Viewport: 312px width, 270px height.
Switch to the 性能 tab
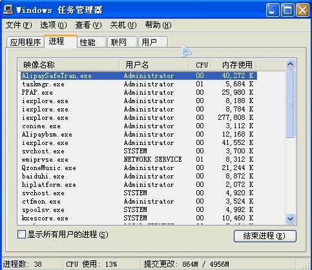click(92, 42)
